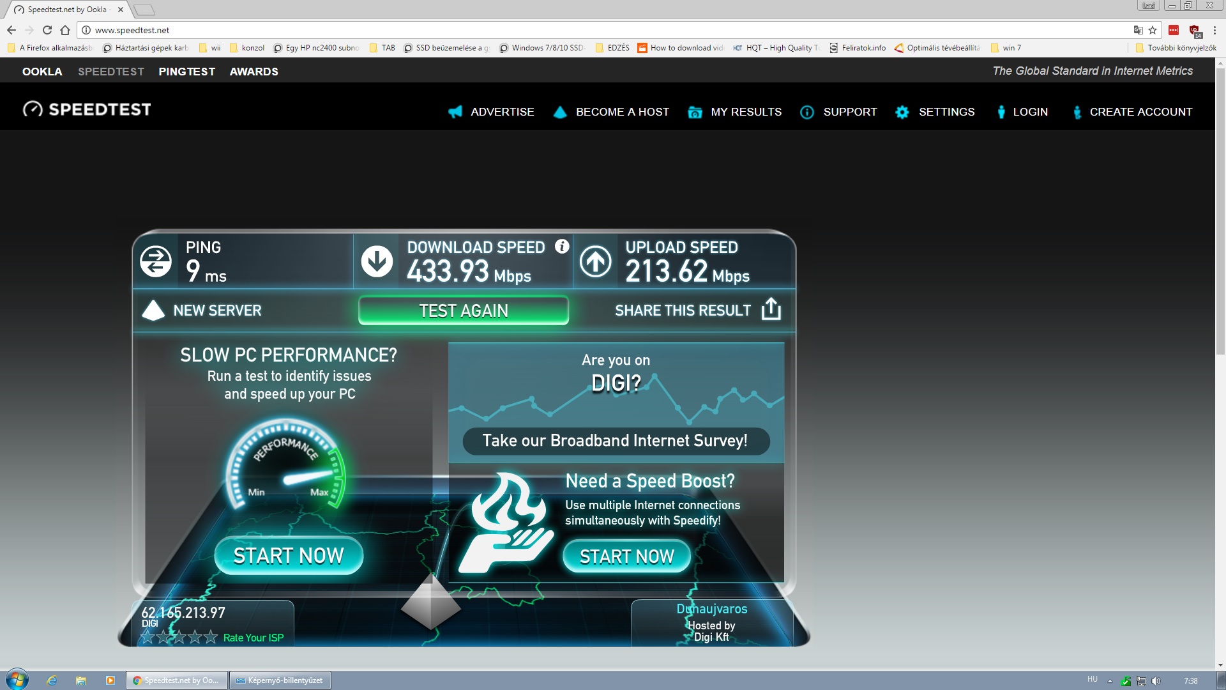The height and width of the screenshot is (690, 1226).
Task: Click NEW SERVER link
Action: click(217, 310)
